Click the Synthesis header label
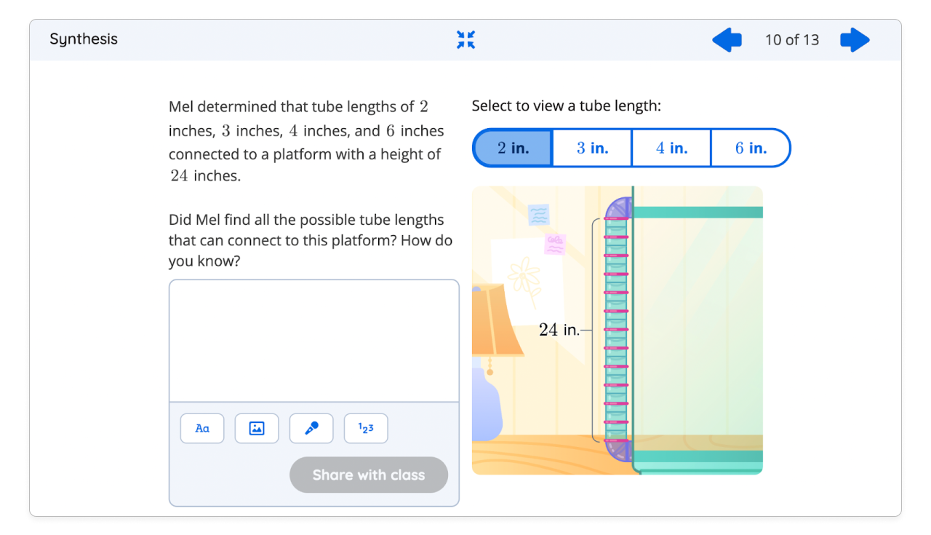931x535 pixels. [x=84, y=39]
